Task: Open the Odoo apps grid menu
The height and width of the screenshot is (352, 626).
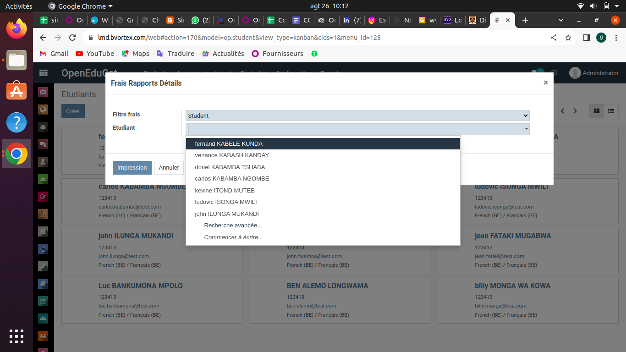Action: (x=44, y=73)
